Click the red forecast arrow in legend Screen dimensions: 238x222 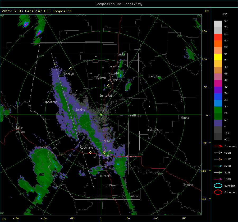click(x=218, y=146)
